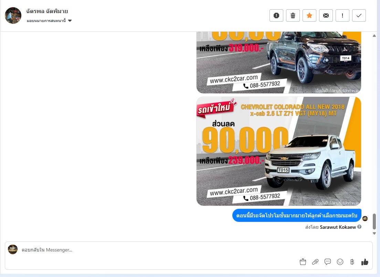This screenshot has width=380, height=277.
Task: Click sender name Sarawut Kokaew
Action: (x=338, y=227)
